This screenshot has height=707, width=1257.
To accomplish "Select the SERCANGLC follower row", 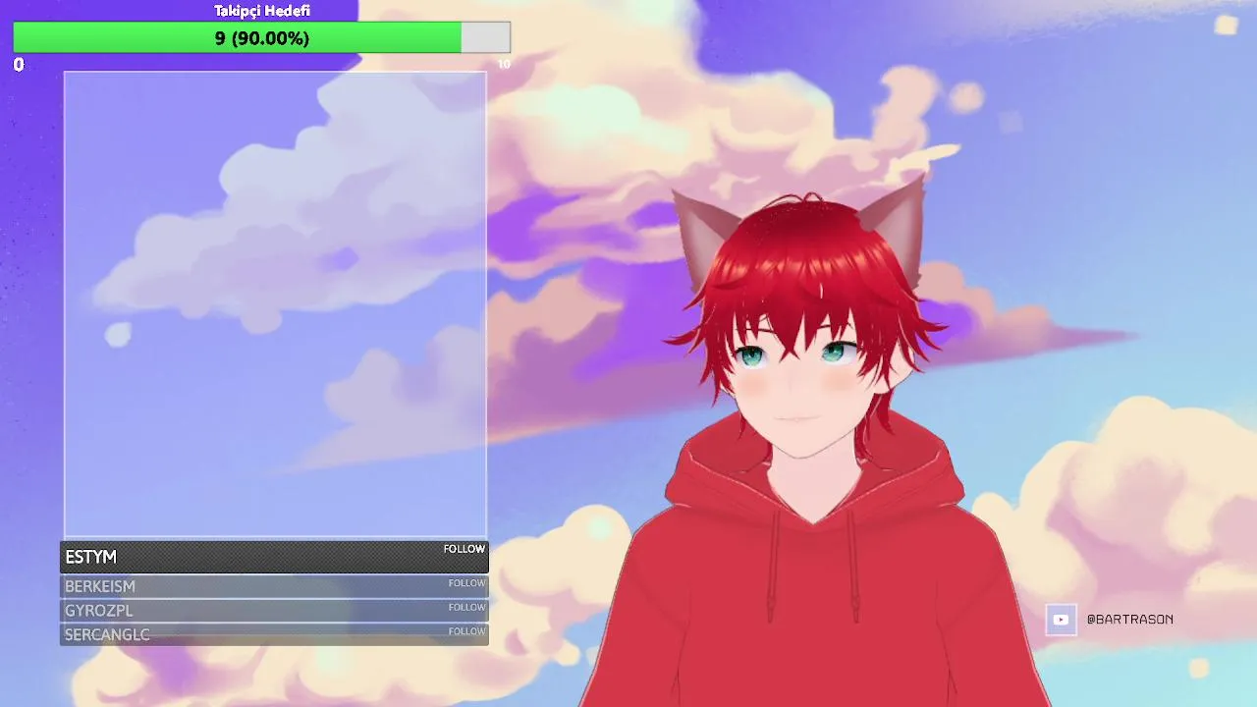I will pyautogui.click(x=274, y=634).
